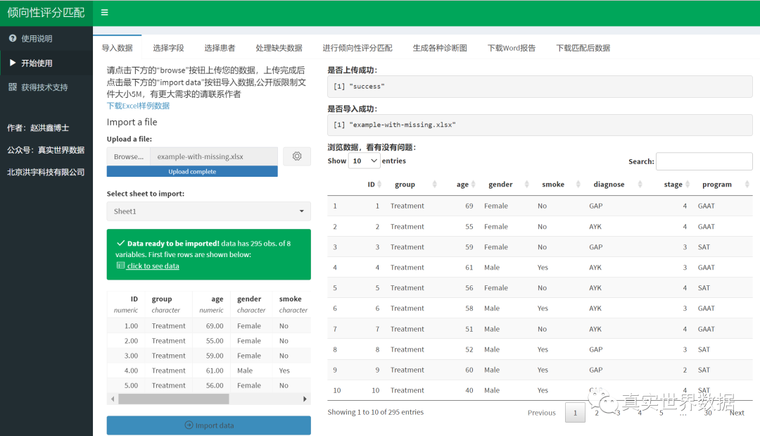
Task: Sort table by diagnose column arrows
Action: pyautogui.click(x=640, y=185)
